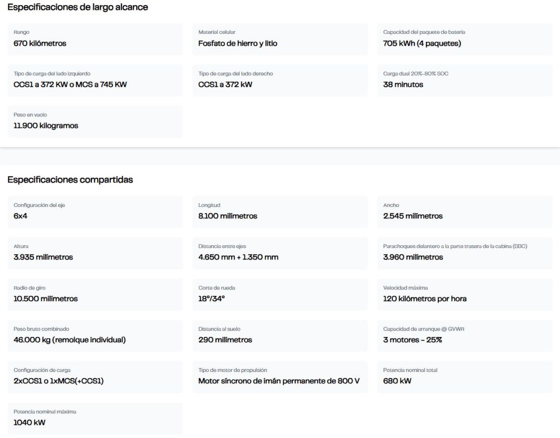560x438 pixels.
Task: Select the Altura 3.935 milímetros card
Action: click(x=95, y=253)
